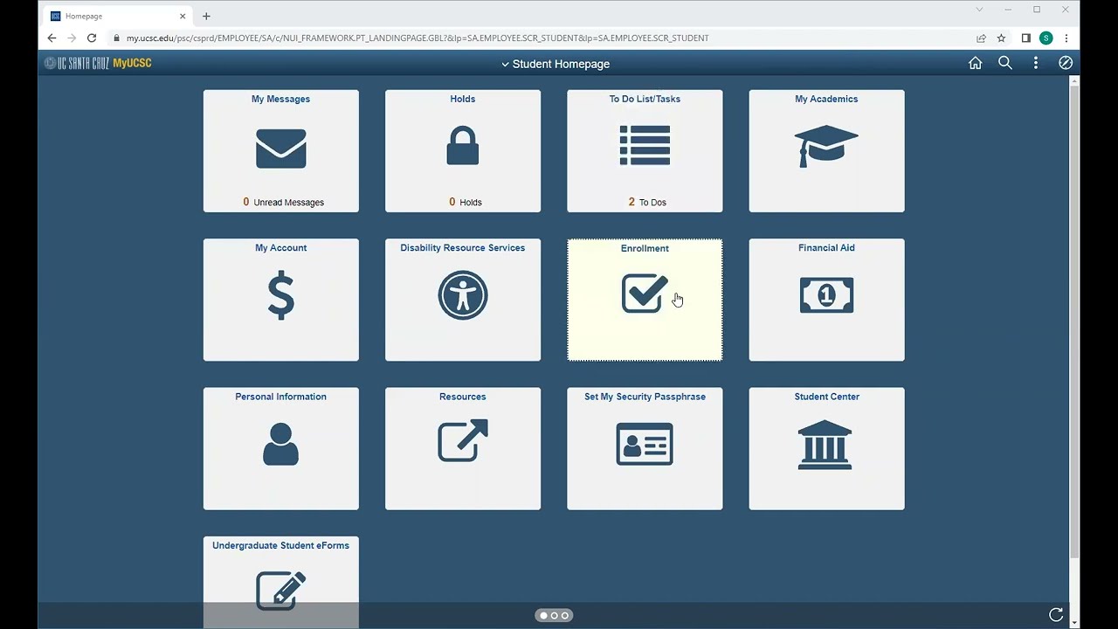The height and width of the screenshot is (629, 1118).
Task: Click the Student Center tile title
Action: coord(827,397)
